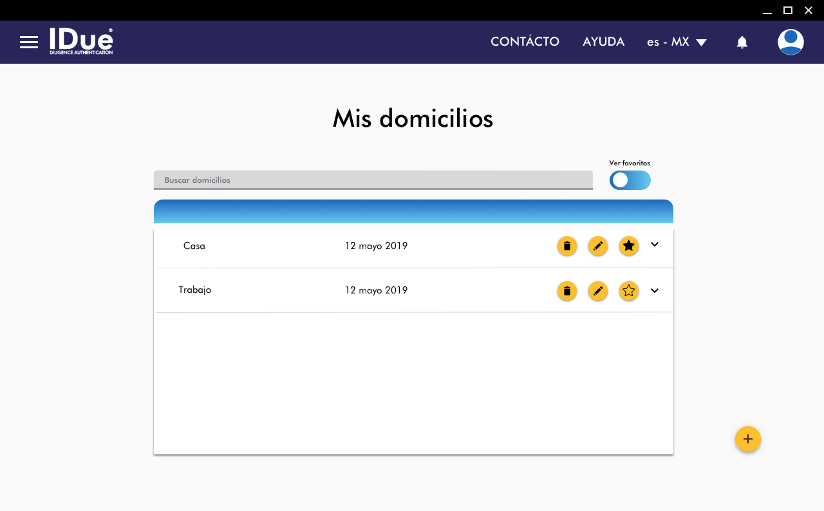Select the Casa address name

[x=194, y=246]
